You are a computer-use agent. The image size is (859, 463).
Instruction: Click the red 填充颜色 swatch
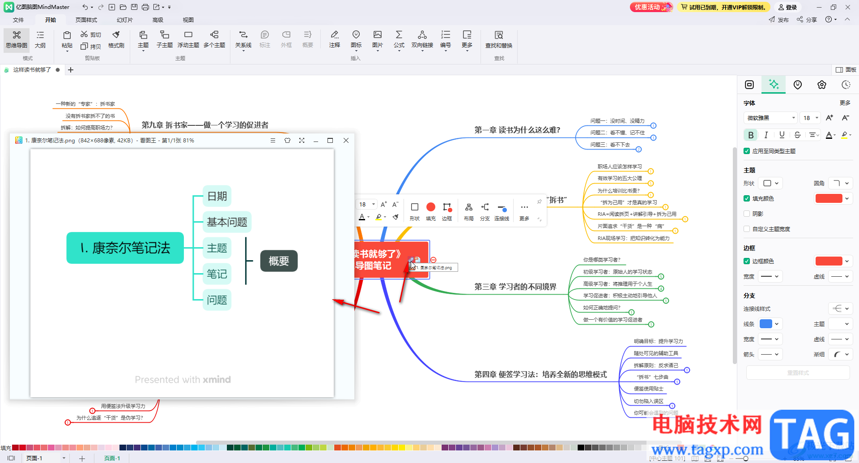click(829, 198)
